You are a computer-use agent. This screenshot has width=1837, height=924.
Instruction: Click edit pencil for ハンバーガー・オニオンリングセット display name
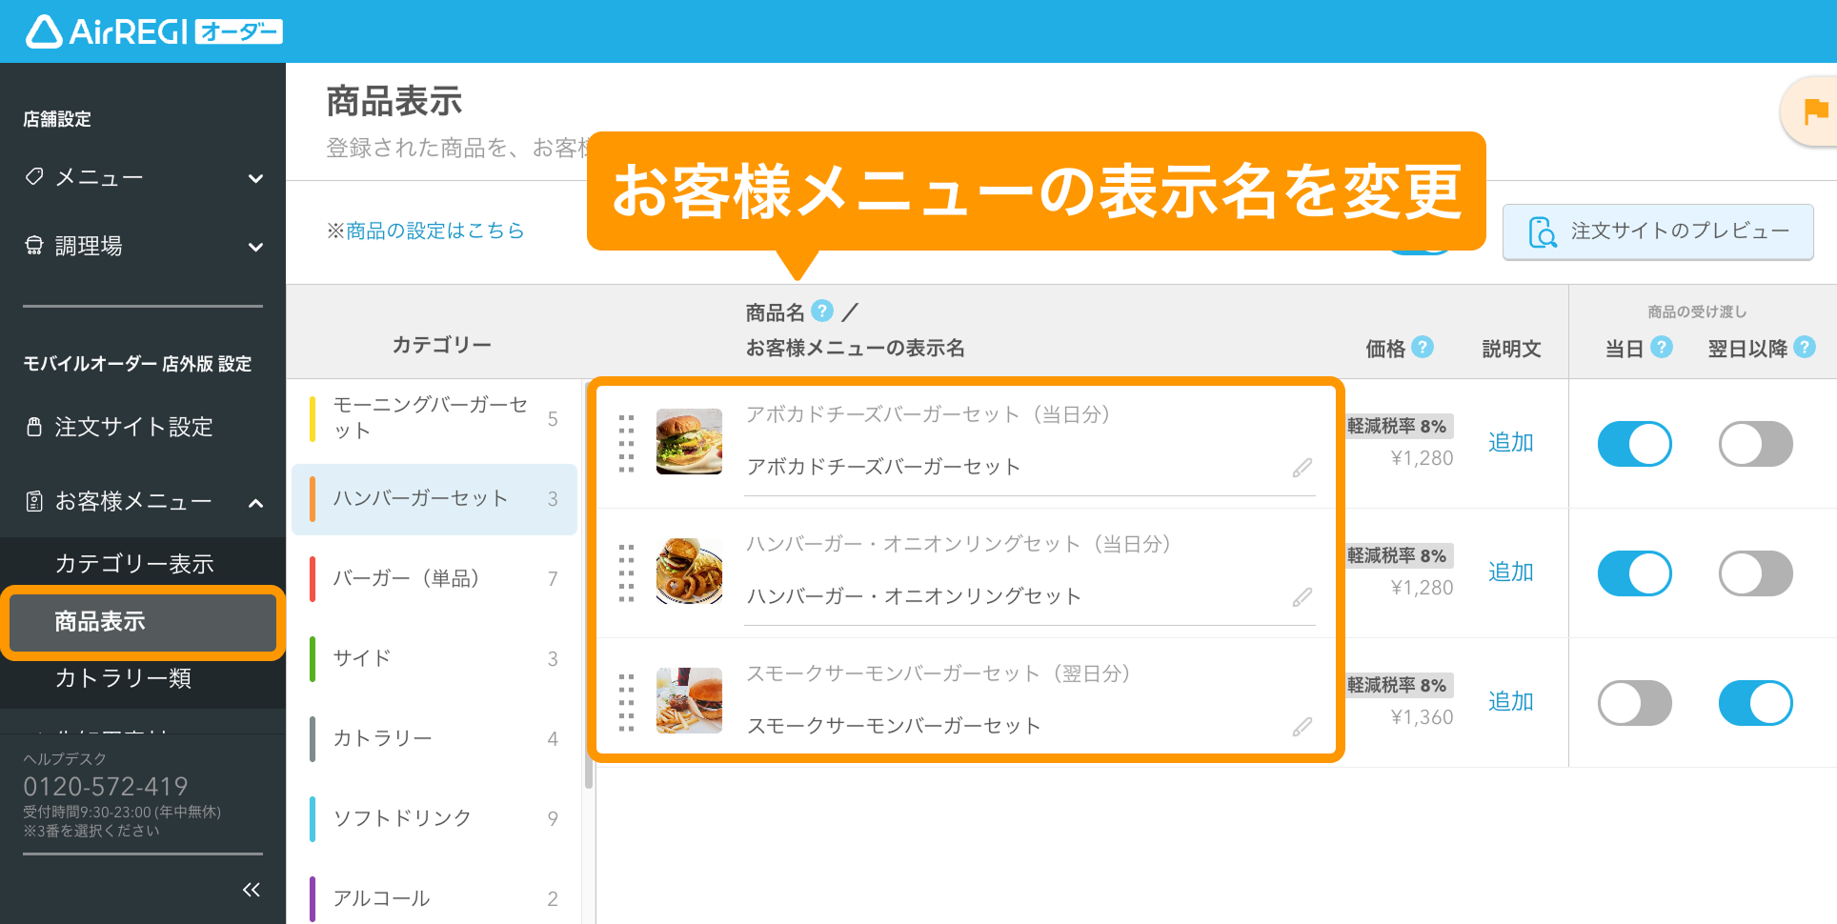click(1302, 597)
